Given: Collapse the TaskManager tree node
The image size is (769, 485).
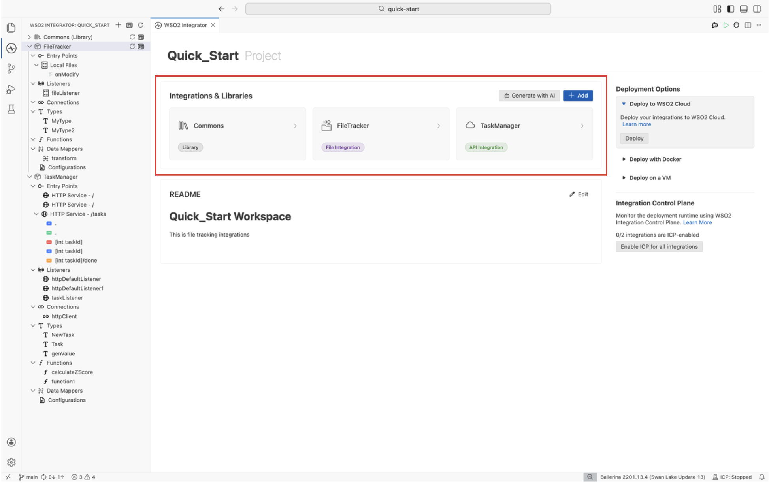Looking at the screenshot, I should click(29, 177).
